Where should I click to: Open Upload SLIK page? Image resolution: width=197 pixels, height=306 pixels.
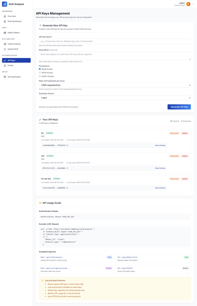tap(16, 49)
